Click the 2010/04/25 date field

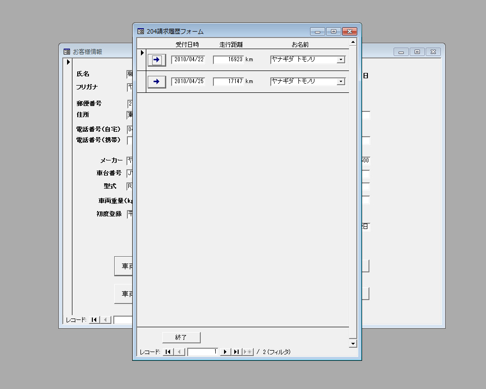188,82
